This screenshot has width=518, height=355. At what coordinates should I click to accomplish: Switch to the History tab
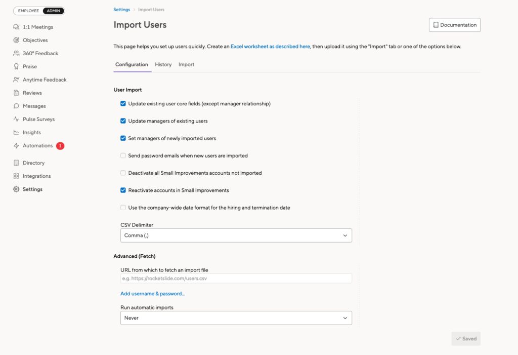click(x=163, y=64)
